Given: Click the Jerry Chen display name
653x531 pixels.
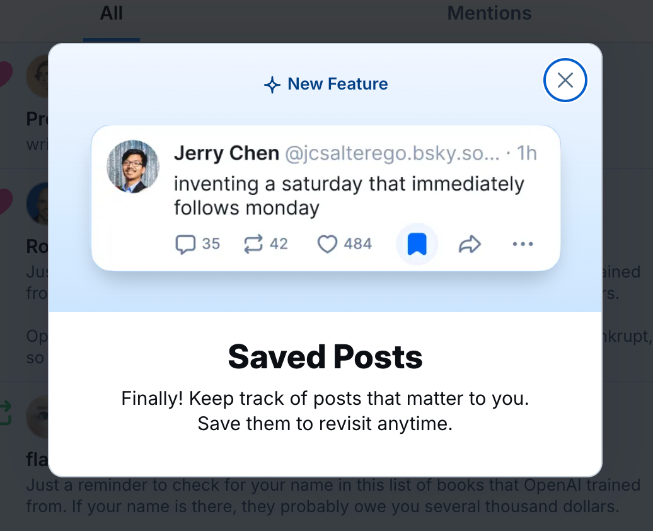Looking at the screenshot, I should [x=226, y=153].
